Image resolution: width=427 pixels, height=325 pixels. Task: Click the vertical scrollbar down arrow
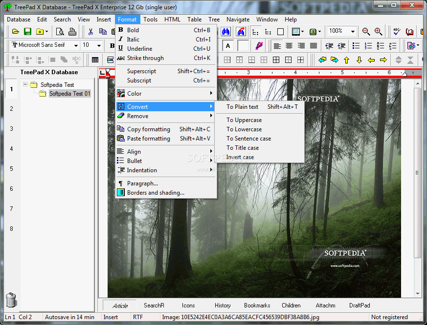tap(418, 294)
